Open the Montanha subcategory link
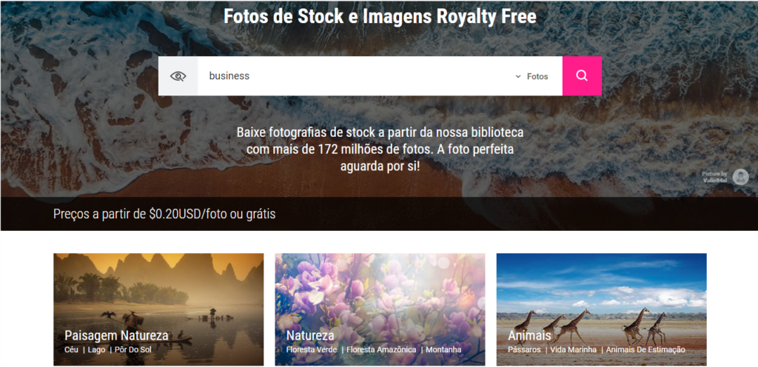The height and width of the screenshot is (367, 758). pos(443,350)
